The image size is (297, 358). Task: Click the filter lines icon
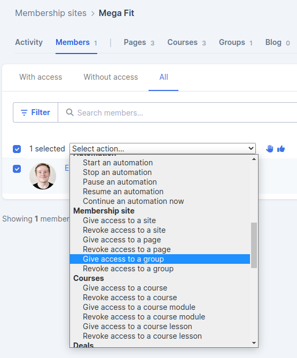[x=24, y=112]
